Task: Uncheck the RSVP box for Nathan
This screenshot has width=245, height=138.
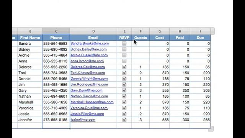Action: coord(124,96)
